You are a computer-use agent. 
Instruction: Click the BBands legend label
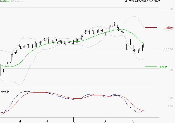point(16,1)
